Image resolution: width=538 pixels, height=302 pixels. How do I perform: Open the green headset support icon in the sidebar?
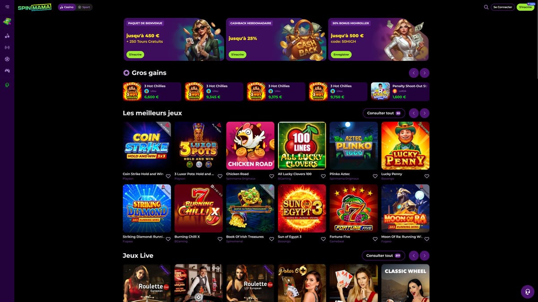point(7,85)
